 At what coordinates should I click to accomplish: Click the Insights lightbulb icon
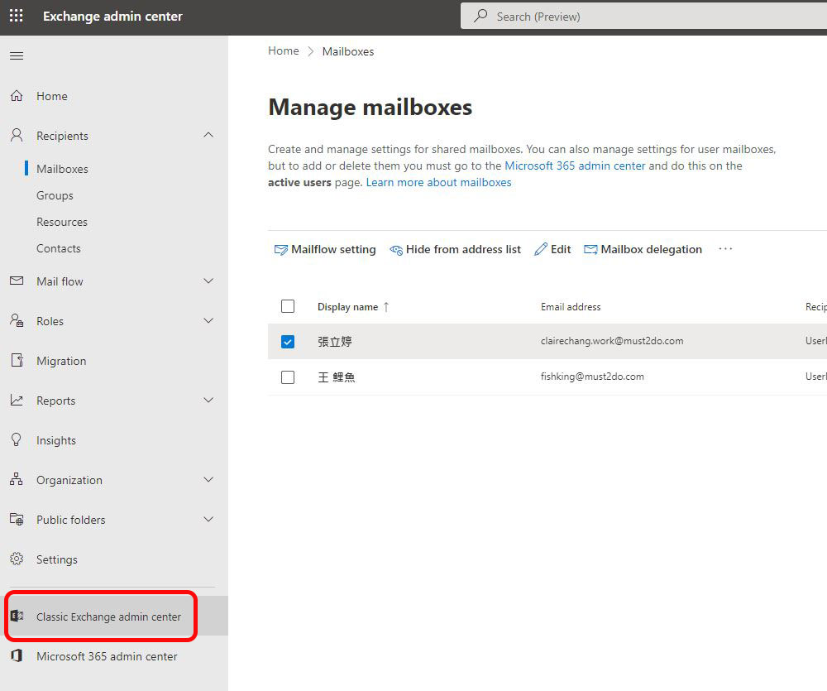[17, 439]
